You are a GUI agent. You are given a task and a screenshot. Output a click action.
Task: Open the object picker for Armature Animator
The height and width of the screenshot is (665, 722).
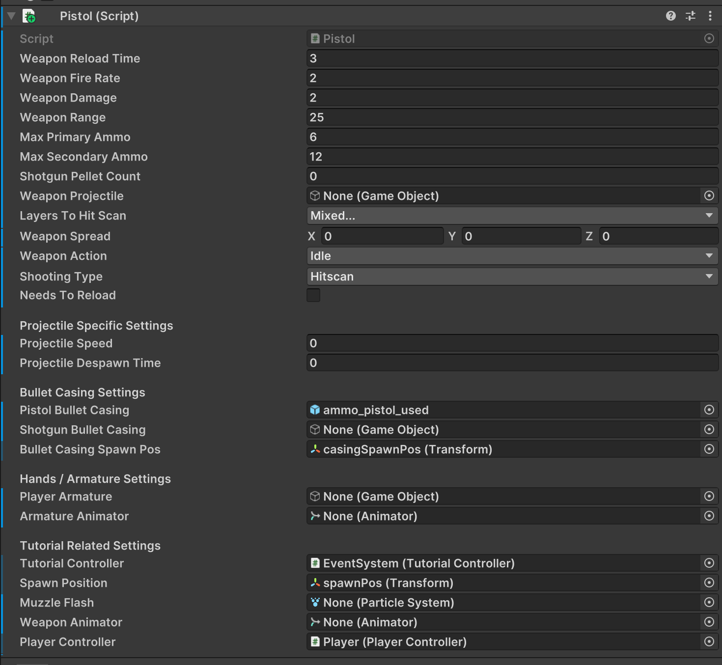709,516
